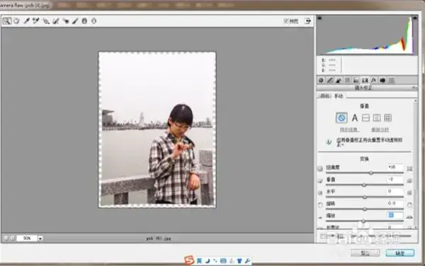Open the Presets panel icon

[x=391, y=80]
